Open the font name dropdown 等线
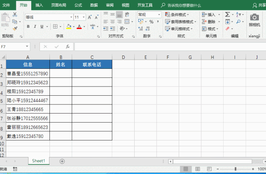The width and height of the screenshot is (266, 174). coord(48,17)
